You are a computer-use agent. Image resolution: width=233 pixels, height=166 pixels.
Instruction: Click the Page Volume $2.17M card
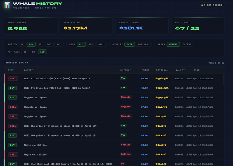tap(86, 26)
